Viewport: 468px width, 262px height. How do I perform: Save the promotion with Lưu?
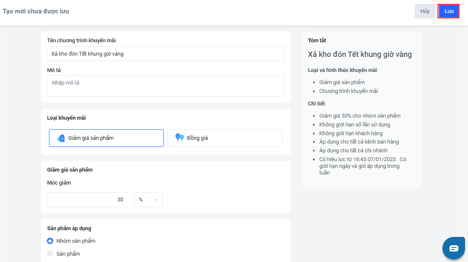(449, 11)
